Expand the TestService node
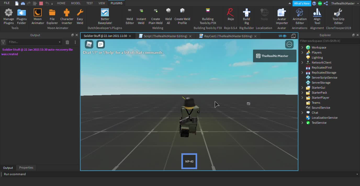The width and height of the screenshot is (360, 186). pos(302,123)
